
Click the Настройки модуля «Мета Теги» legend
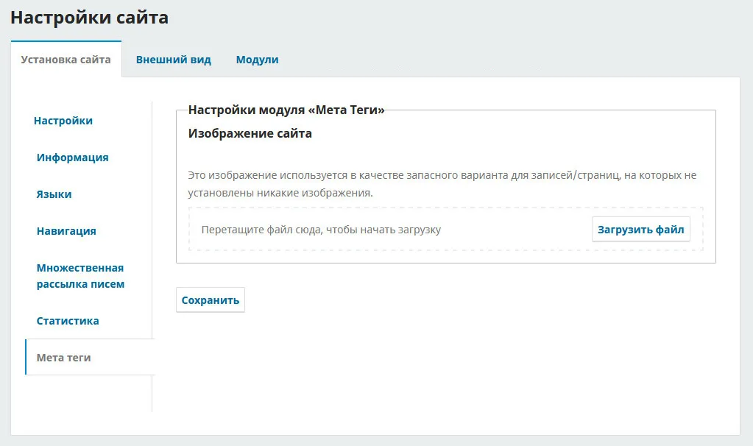[286, 110]
